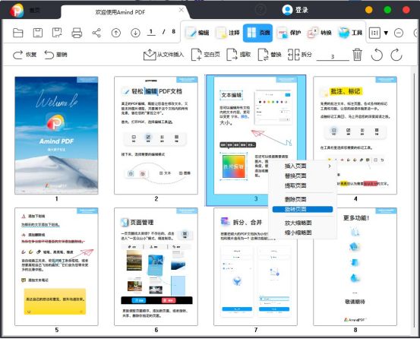Click the Save icon in the toolbar

tap(37, 33)
